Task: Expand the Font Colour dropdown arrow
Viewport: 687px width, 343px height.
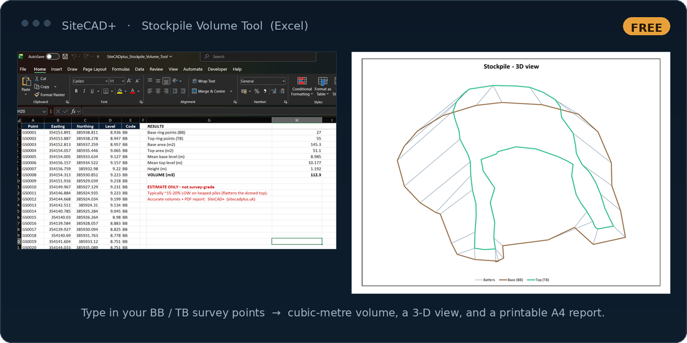Action: click(x=138, y=91)
